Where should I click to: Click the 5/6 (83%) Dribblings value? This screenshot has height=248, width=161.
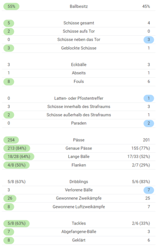tap(141, 182)
